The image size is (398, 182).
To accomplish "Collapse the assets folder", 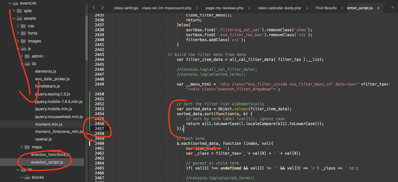I will click(14, 19).
